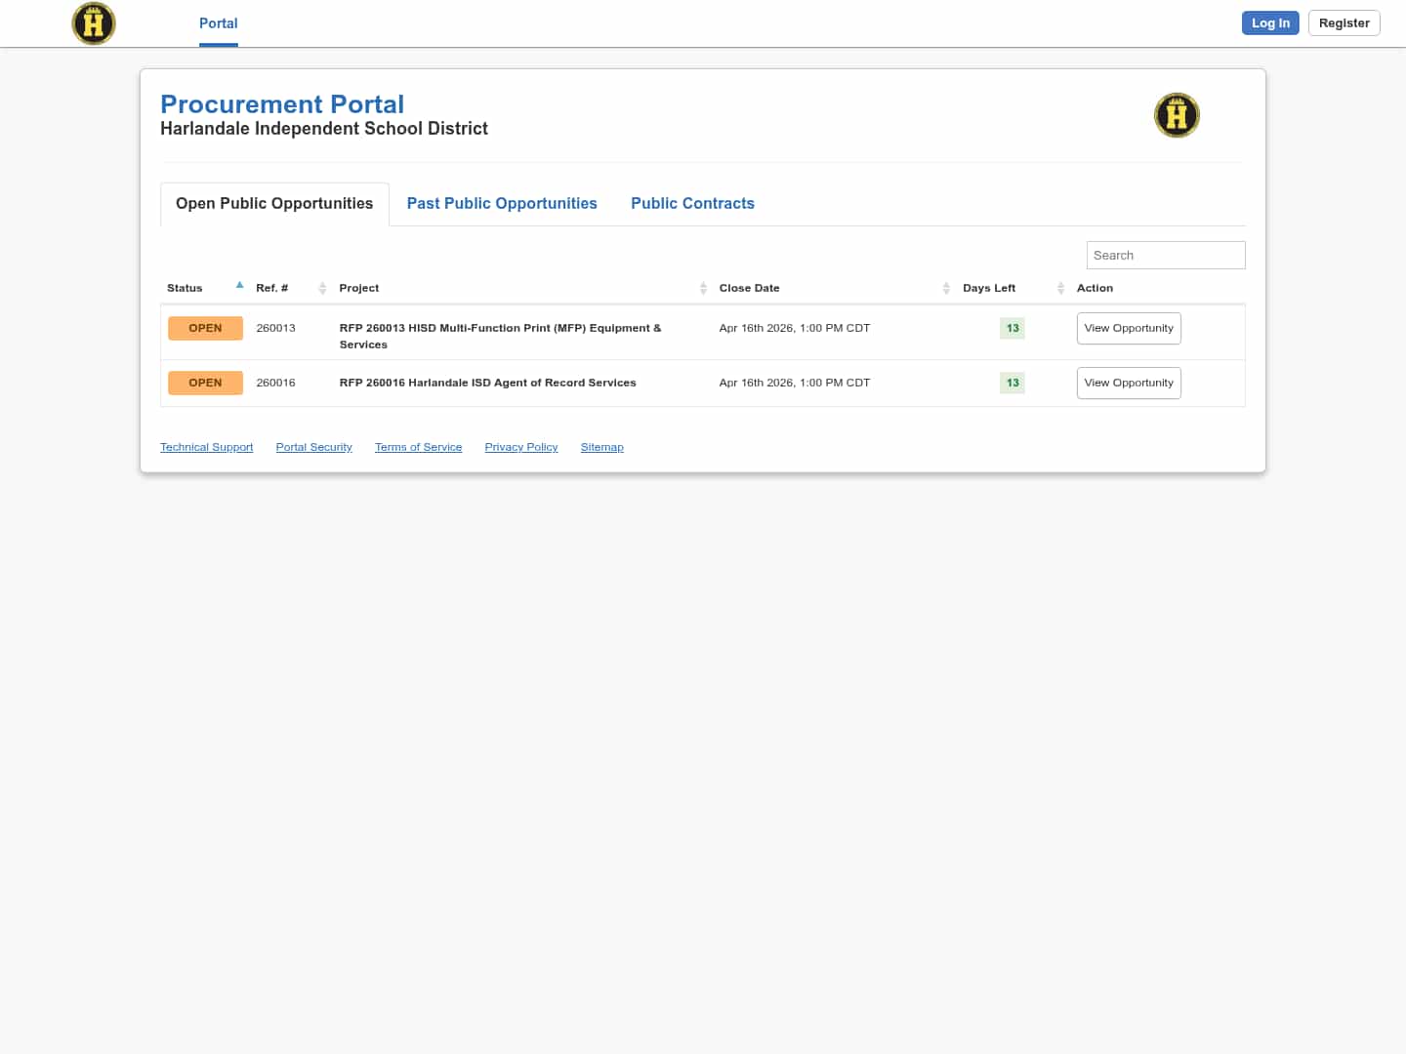This screenshot has width=1406, height=1054.
Task: Click the ascending sort arrow on Status column
Action: pyautogui.click(x=239, y=284)
